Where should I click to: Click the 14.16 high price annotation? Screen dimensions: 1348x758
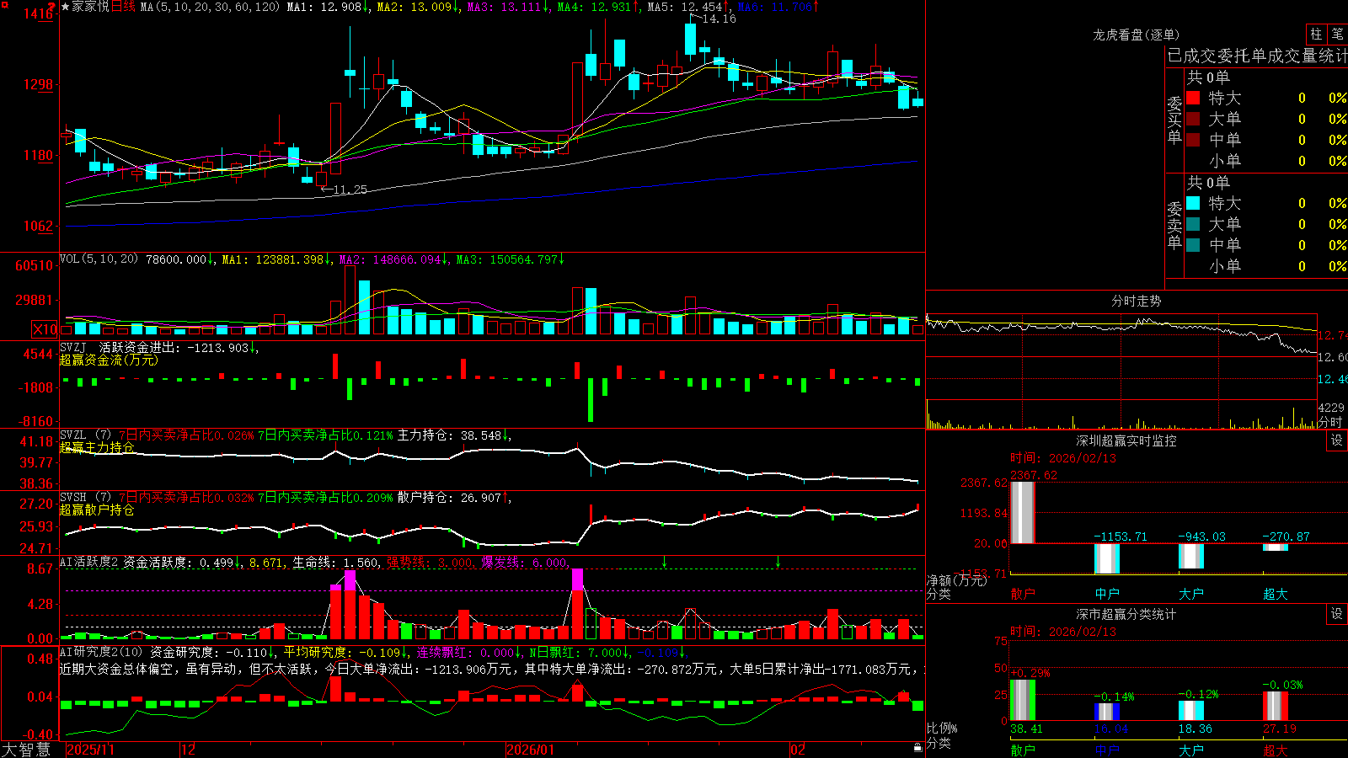tap(719, 19)
